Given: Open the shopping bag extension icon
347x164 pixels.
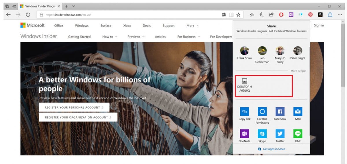Looking at the screenshot, I should click(330, 14).
